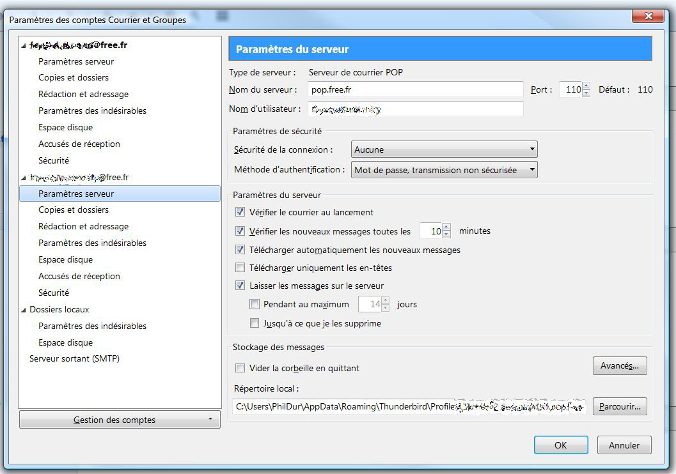Select first account's Sécurité item
676x474 pixels.
click(54, 160)
